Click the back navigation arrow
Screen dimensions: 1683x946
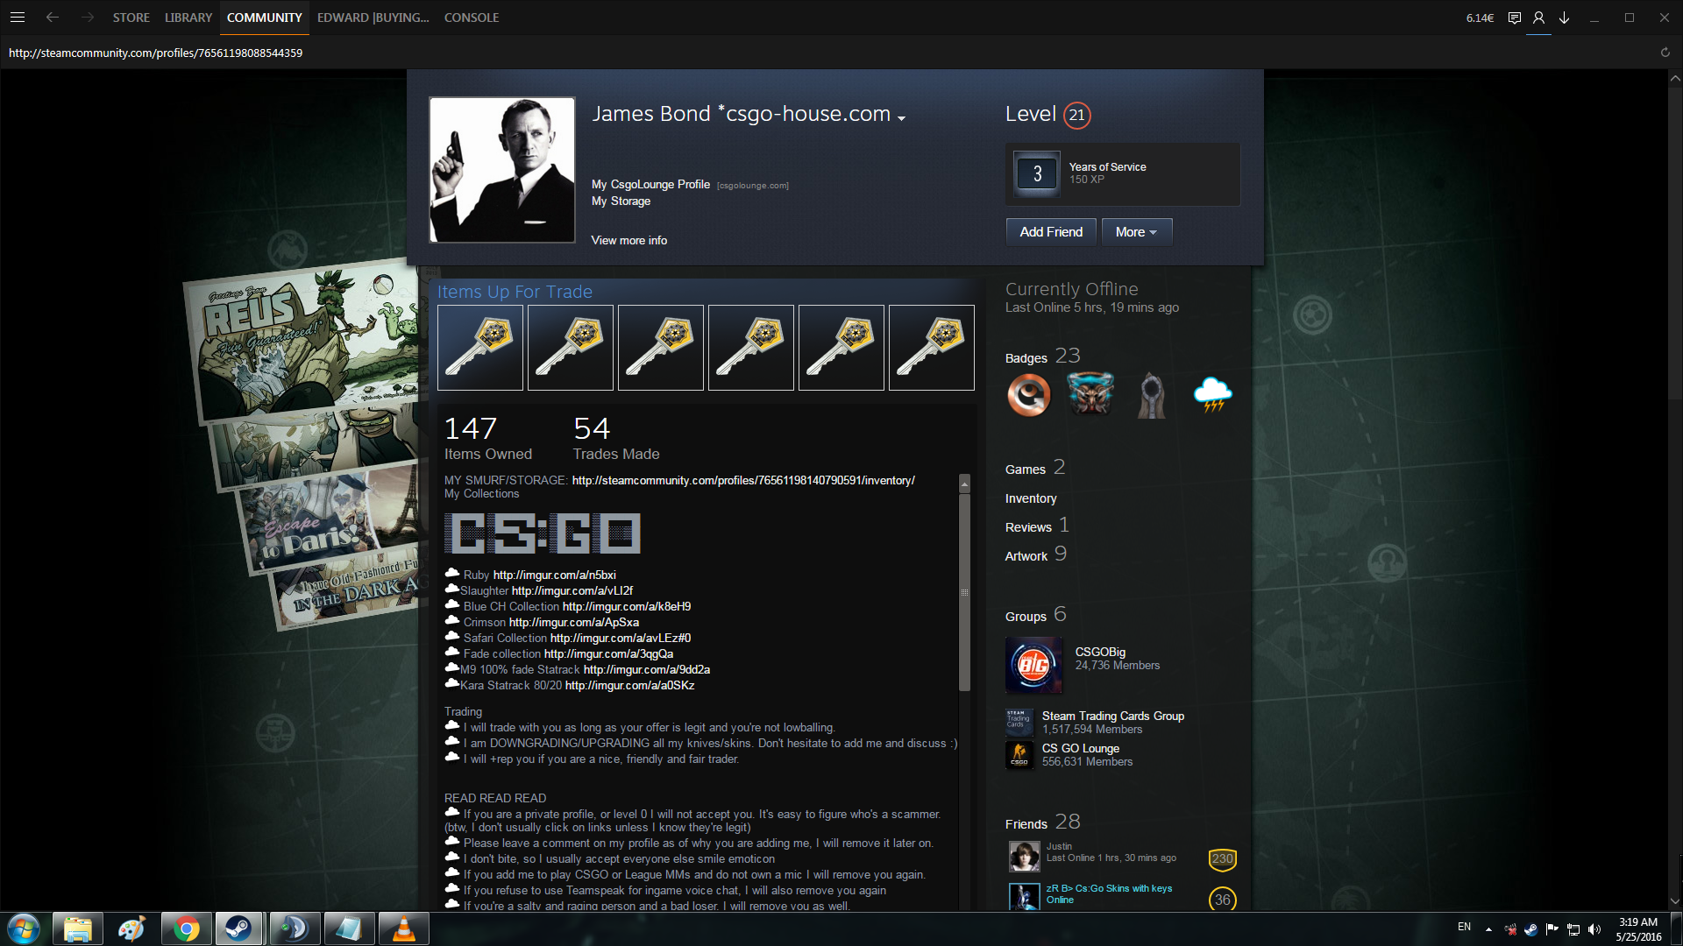53,18
